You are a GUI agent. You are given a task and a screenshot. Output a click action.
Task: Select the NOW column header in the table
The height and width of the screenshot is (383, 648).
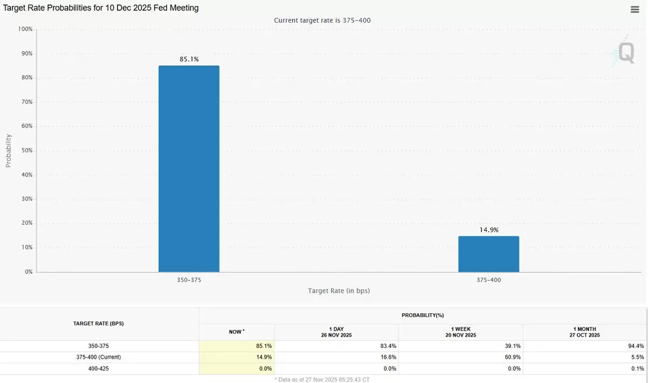click(236, 331)
